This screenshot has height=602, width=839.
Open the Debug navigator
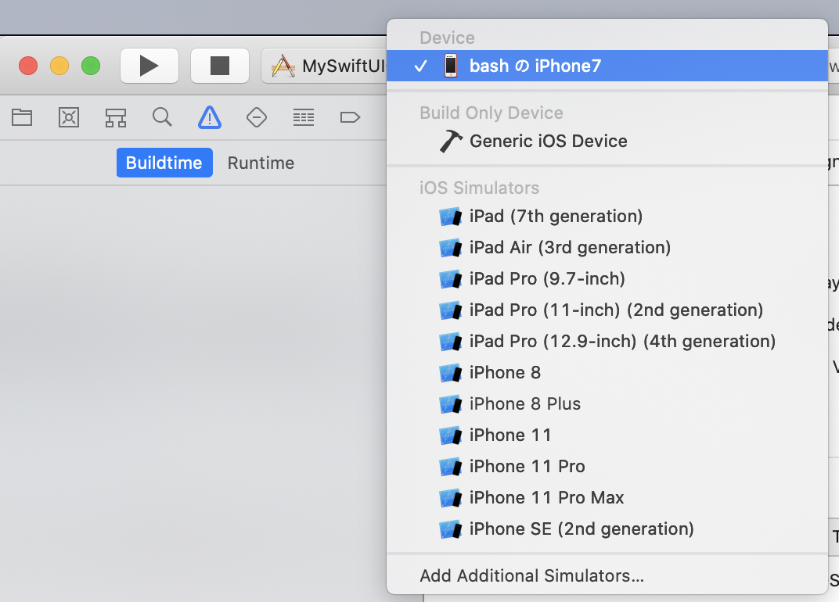tap(304, 117)
